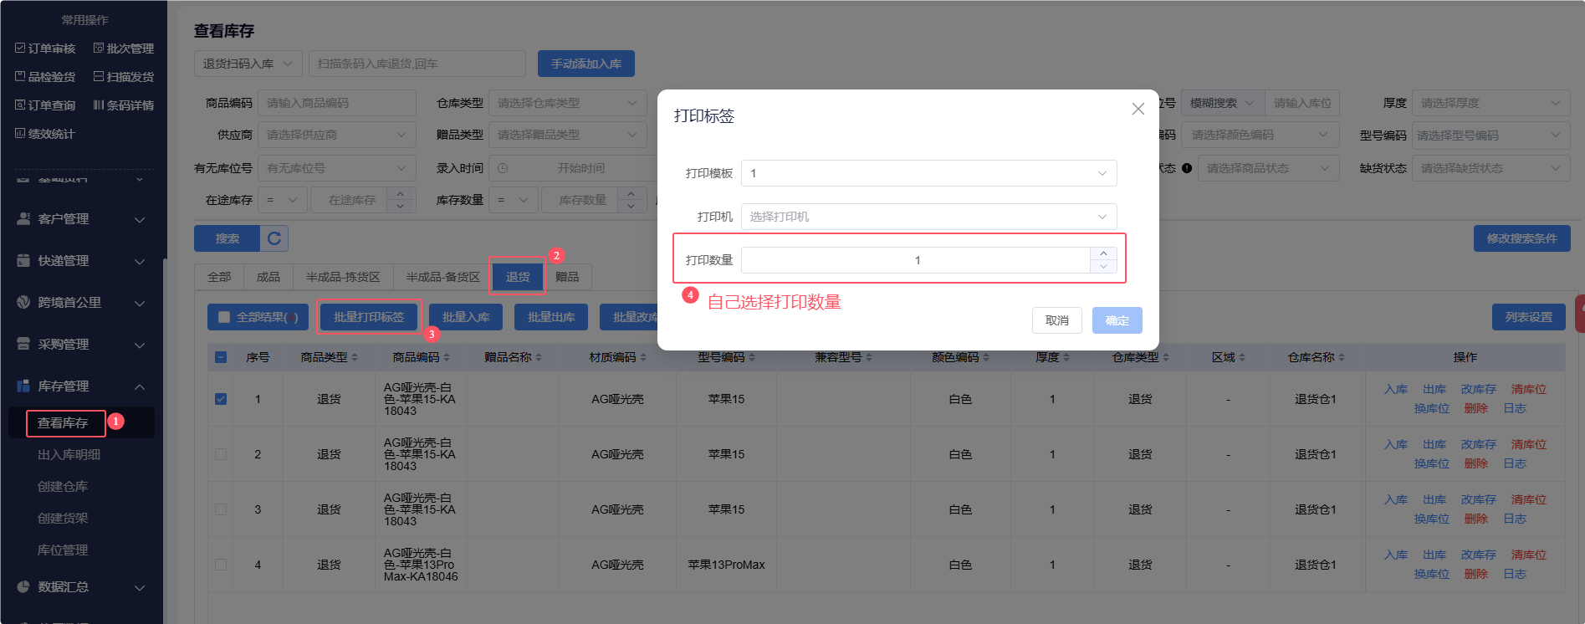Viewport: 1585px width, 624px height.
Task: Click the 采购管理 sidebar icon
Action: [23, 345]
